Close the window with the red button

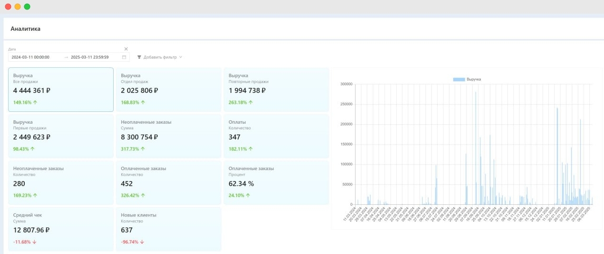coord(8,7)
